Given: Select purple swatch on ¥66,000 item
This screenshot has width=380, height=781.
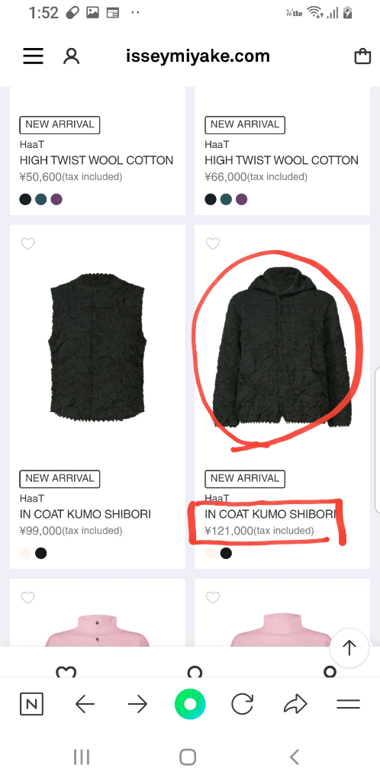Looking at the screenshot, I should pos(242,200).
